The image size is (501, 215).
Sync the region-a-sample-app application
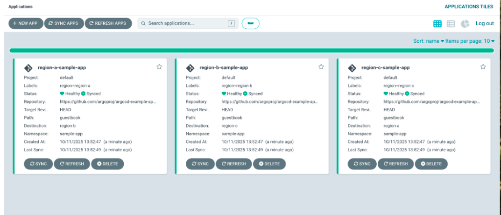[x=38, y=164]
